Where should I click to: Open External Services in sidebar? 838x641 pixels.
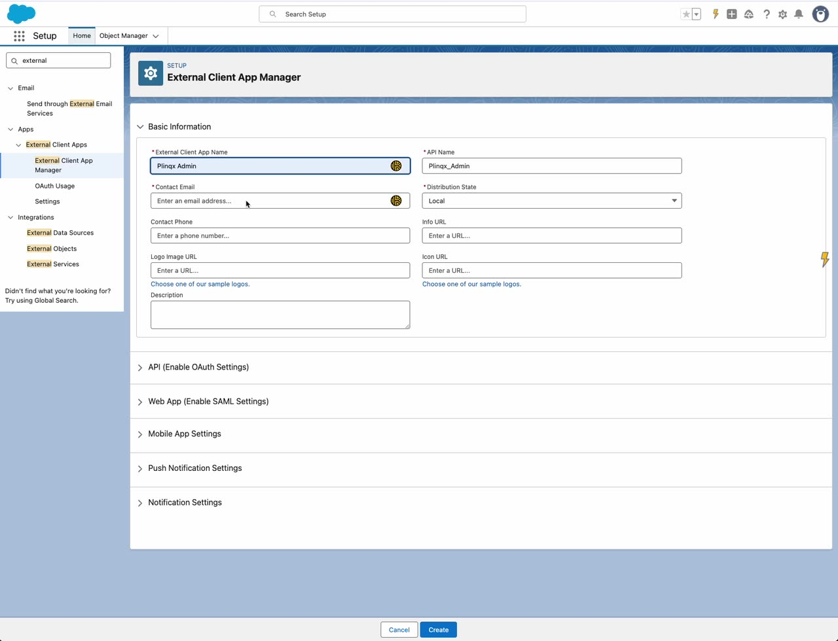click(53, 264)
